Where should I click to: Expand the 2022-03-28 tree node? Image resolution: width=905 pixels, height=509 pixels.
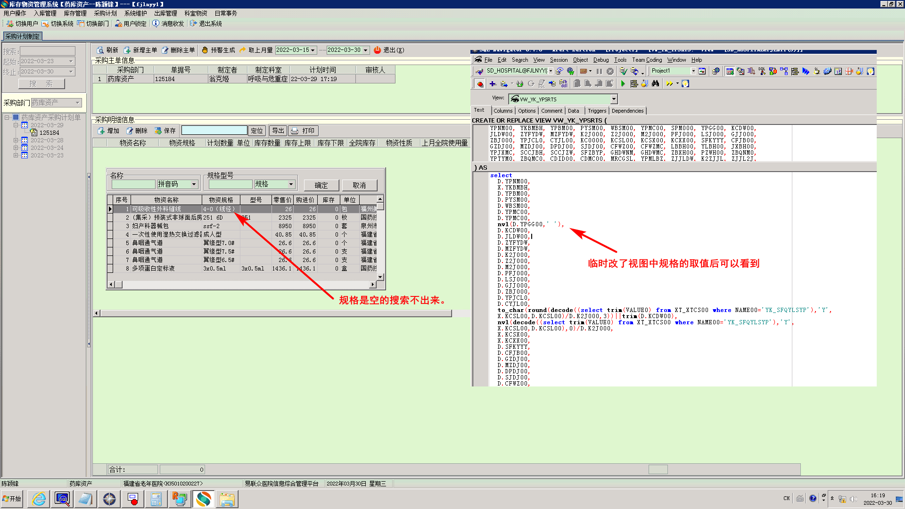click(x=16, y=140)
